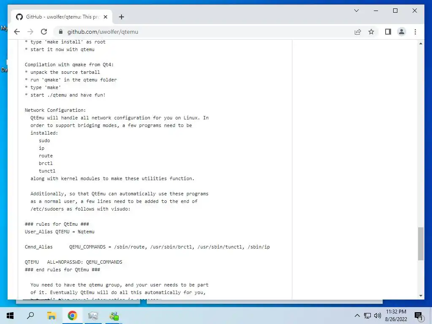Open Chrome three-dot menu
Viewport: 432px width, 324px height.
pos(415,32)
